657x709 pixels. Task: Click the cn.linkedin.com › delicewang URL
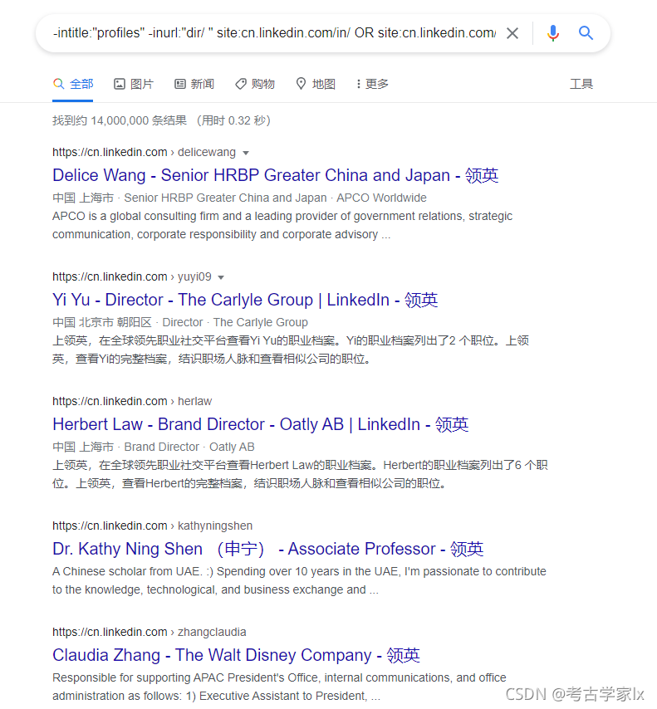144,153
